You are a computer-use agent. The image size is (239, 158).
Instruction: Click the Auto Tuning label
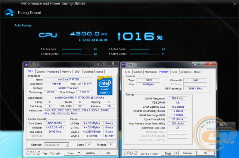pyautogui.click(x=22, y=25)
